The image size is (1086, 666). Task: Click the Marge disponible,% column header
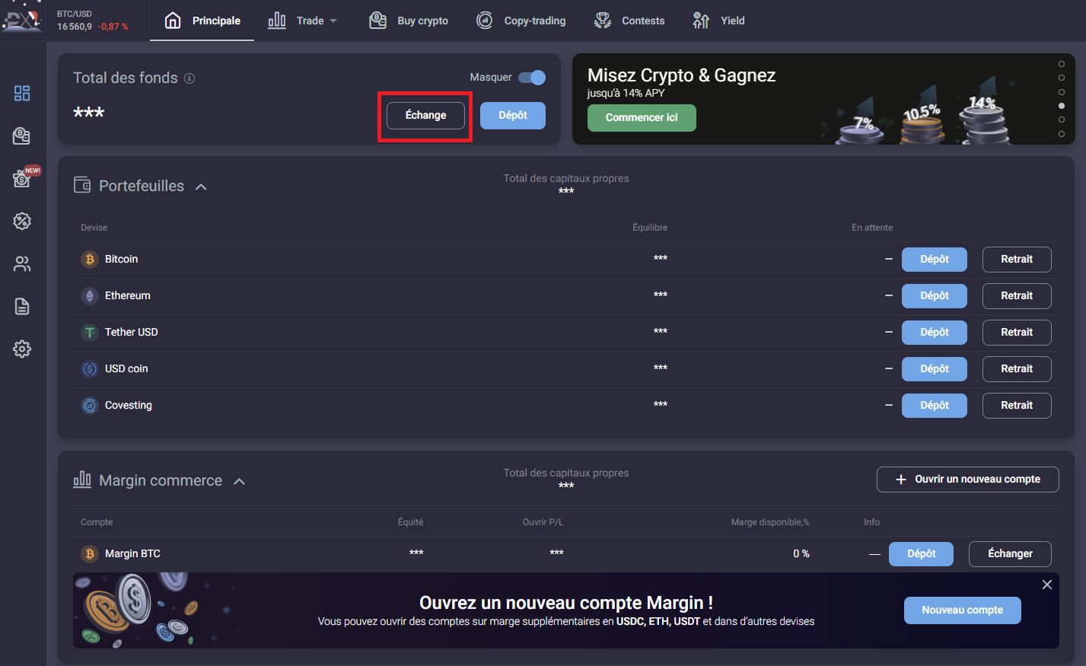coord(770,522)
